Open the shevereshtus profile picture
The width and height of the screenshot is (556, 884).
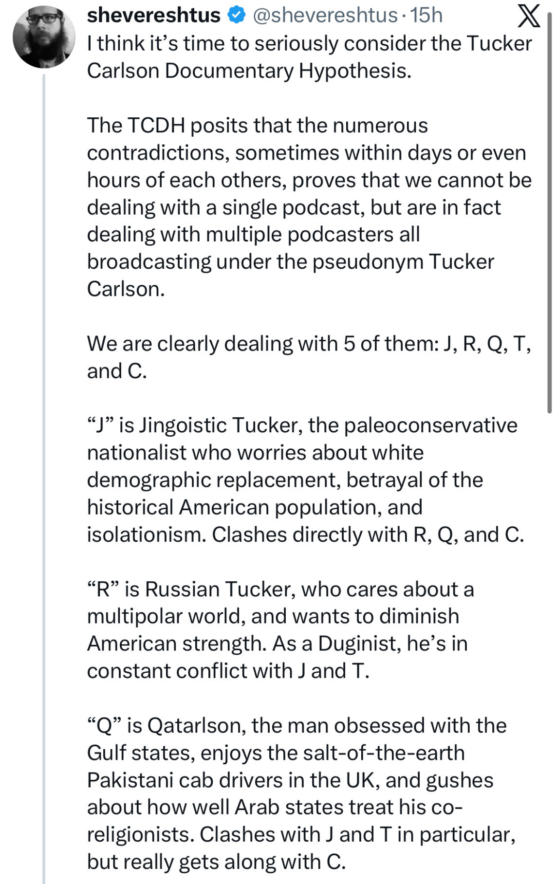[x=44, y=37]
